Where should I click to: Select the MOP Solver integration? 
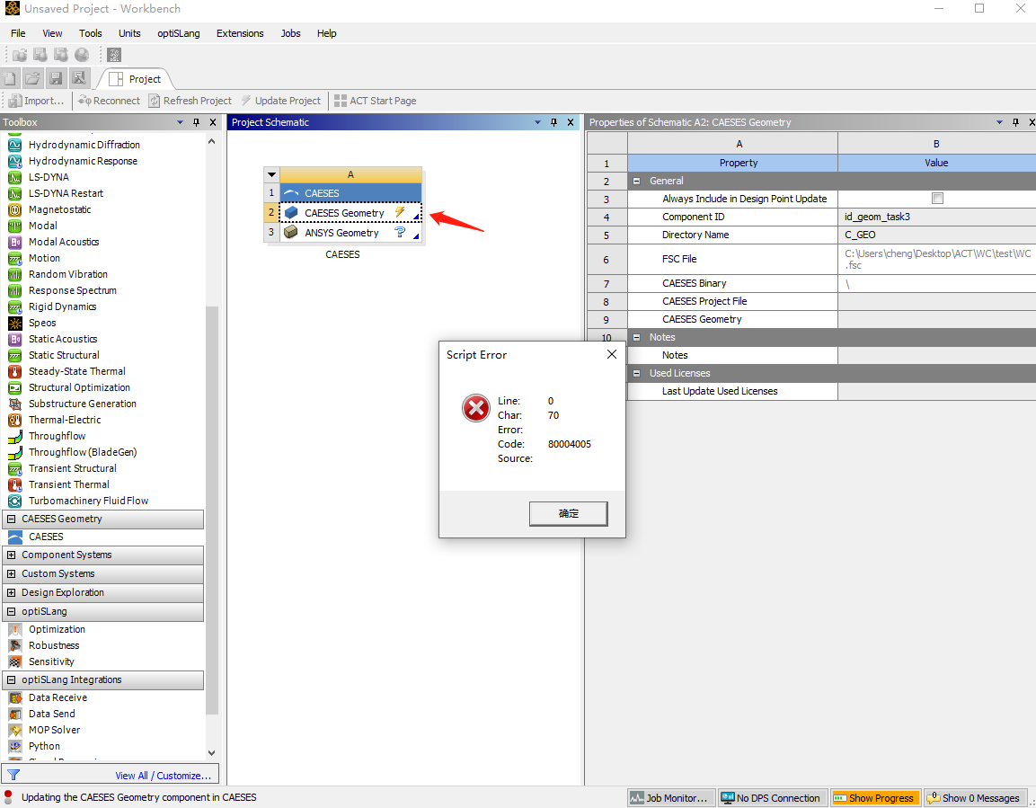point(54,730)
